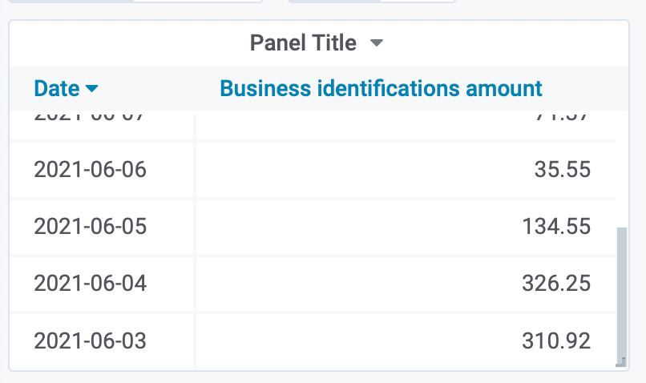Select the 2021-06-03 date cell
The height and width of the screenshot is (383, 646).
pyautogui.click(x=91, y=341)
